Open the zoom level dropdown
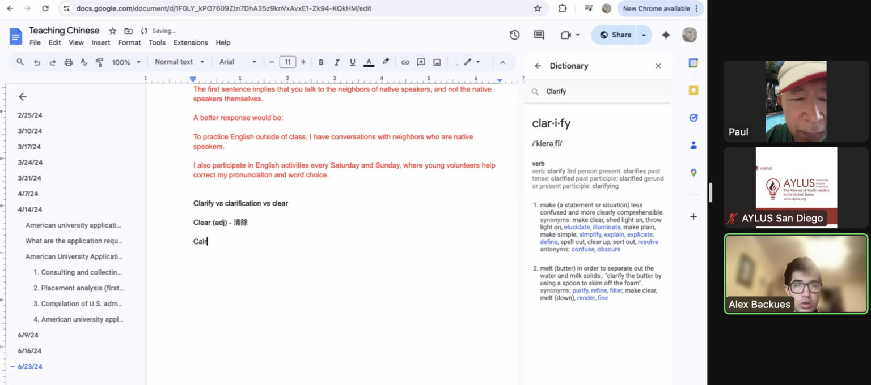 (x=126, y=62)
